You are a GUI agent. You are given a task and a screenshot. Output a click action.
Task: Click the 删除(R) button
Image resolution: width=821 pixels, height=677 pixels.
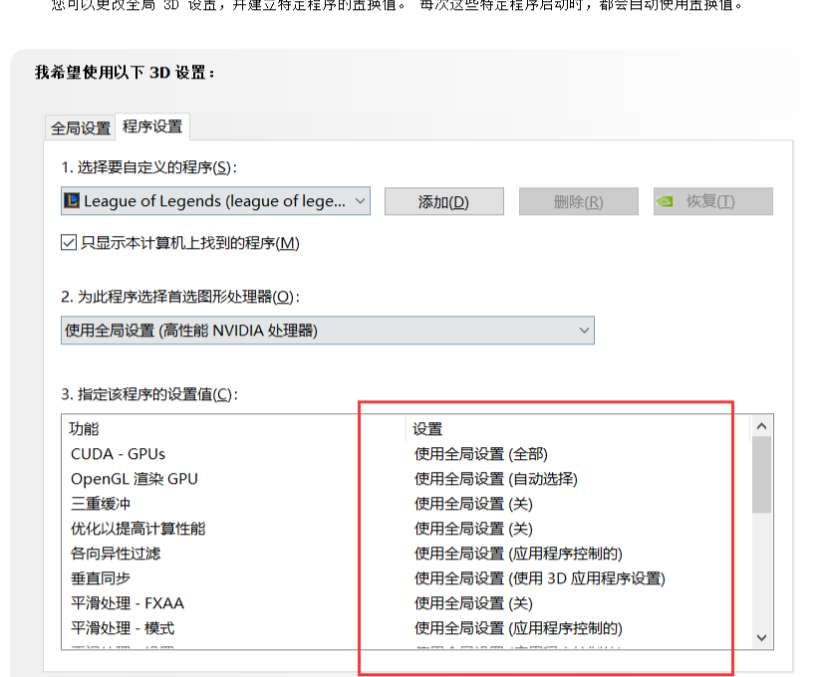(x=579, y=201)
